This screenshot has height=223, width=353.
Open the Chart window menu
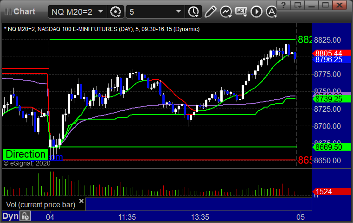tap(20, 12)
